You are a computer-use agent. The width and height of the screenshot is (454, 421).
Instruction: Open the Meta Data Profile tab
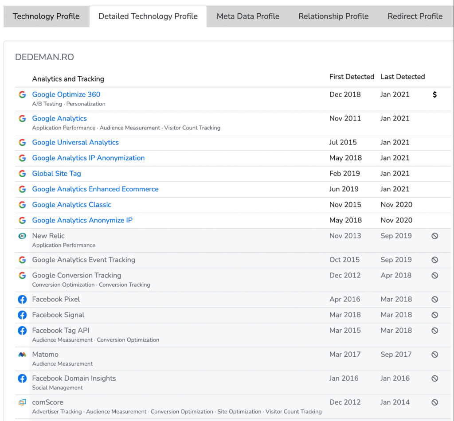pos(248,16)
